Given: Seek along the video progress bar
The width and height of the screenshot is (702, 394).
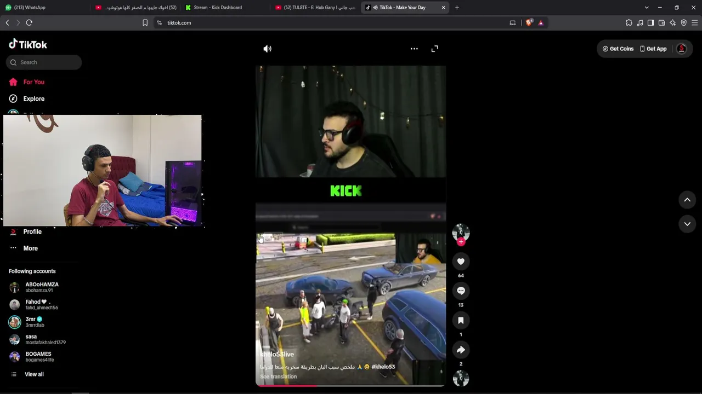Looking at the screenshot, I should [x=350, y=386].
